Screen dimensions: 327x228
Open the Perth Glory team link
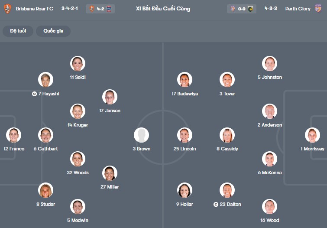click(x=298, y=9)
